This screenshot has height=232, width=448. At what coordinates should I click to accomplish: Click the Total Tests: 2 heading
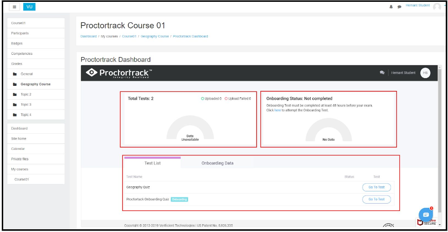pyautogui.click(x=141, y=99)
